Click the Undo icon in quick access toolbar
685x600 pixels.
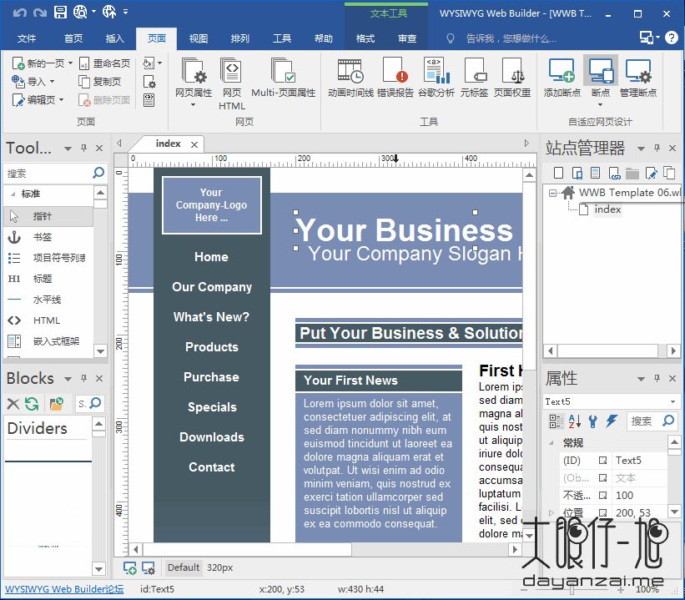[20, 13]
